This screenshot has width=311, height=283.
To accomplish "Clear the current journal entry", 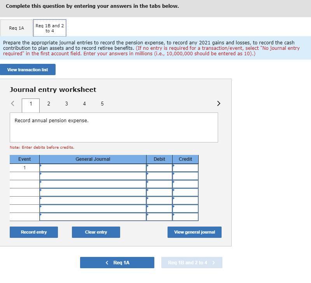I will 96,232.
